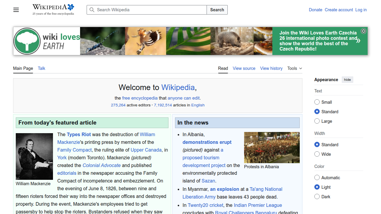Screen dimensions: 381x214
Task: Open the Talk tab
Action: 41,68
